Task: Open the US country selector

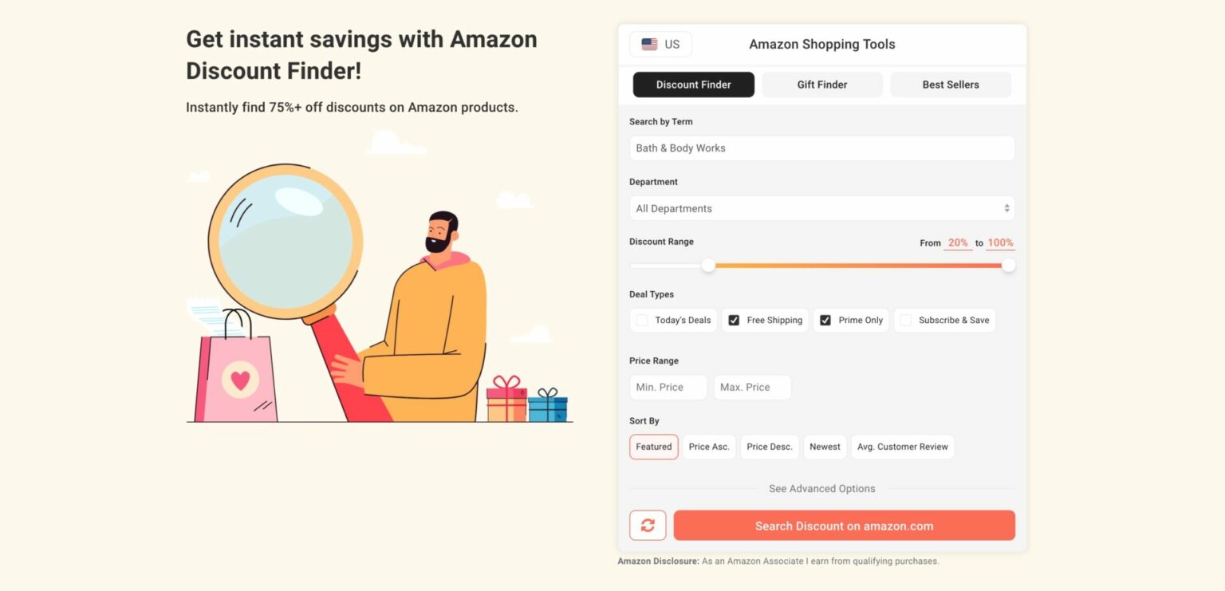Action: 660,45
